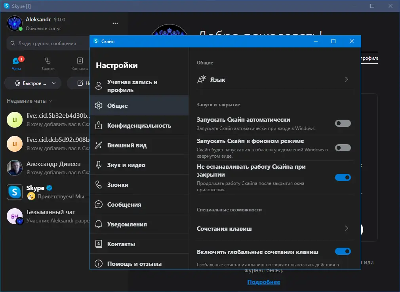Click the bell icon for Уведомления
Image resolution: width=400 pixels, height=292 pixels.
pyautogui.click(x=99, y=224)
